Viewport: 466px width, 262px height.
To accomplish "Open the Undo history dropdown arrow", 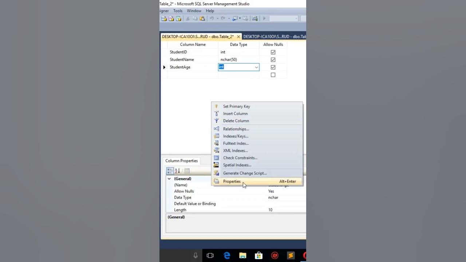I will [x=217, y=19].
